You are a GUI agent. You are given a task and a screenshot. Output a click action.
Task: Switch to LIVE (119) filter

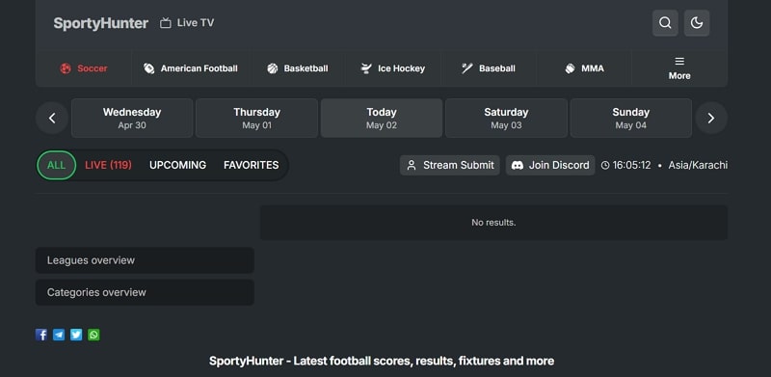pyautogui.click(x=108, y=166)
